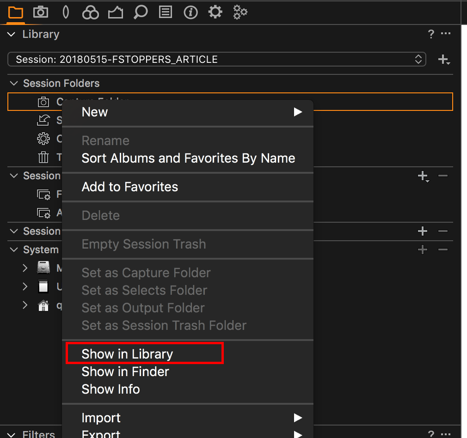Select the Output Folder gear icon
This screenshot has height=438, width=467.
click(43, 139)
